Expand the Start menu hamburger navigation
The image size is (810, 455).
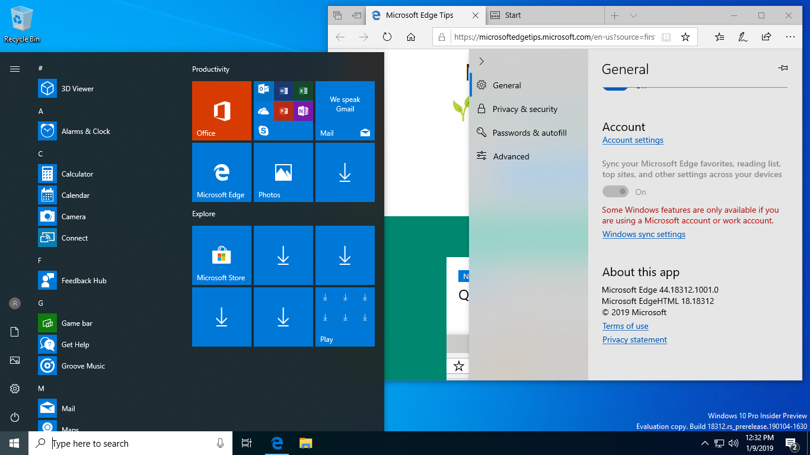click(x=15, y=69)
